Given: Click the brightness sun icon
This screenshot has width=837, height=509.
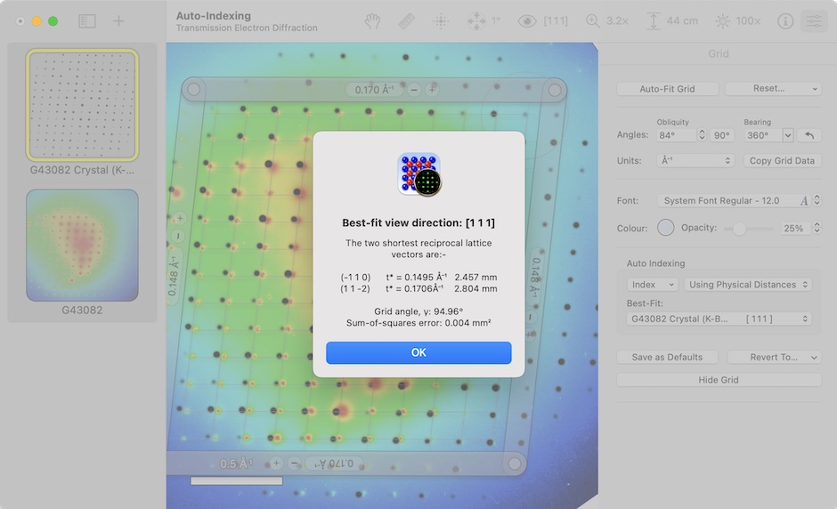Looking at the screenshot, I should 722,21.
